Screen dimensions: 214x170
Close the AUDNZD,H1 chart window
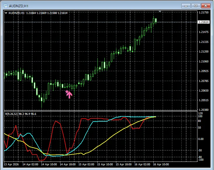pyautogui.click(x=206, y=5)
